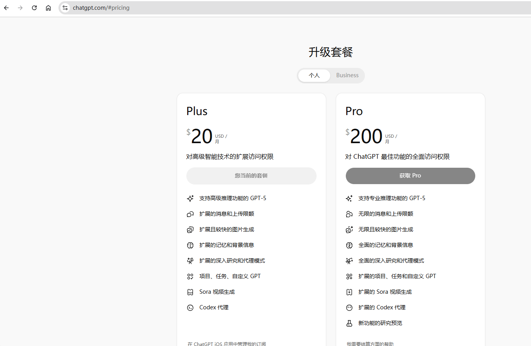Click the text Sora 视频生成 in Plus
The height and width of the screenshot is (346, 531).
217,292
